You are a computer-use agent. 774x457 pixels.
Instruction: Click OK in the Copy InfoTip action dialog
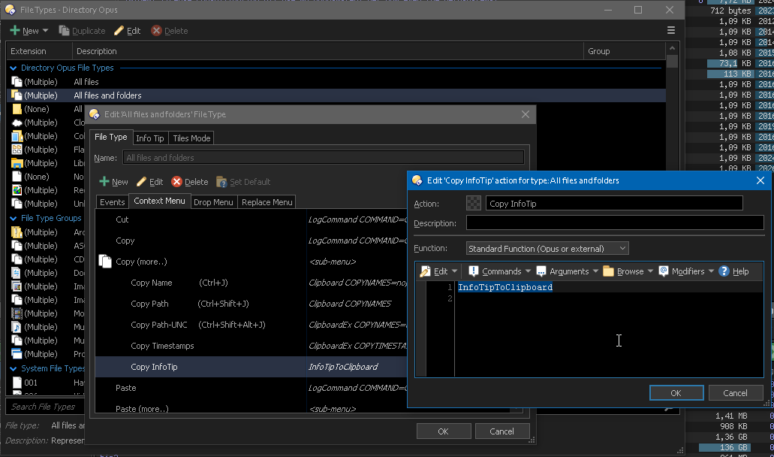click(676, 393)
